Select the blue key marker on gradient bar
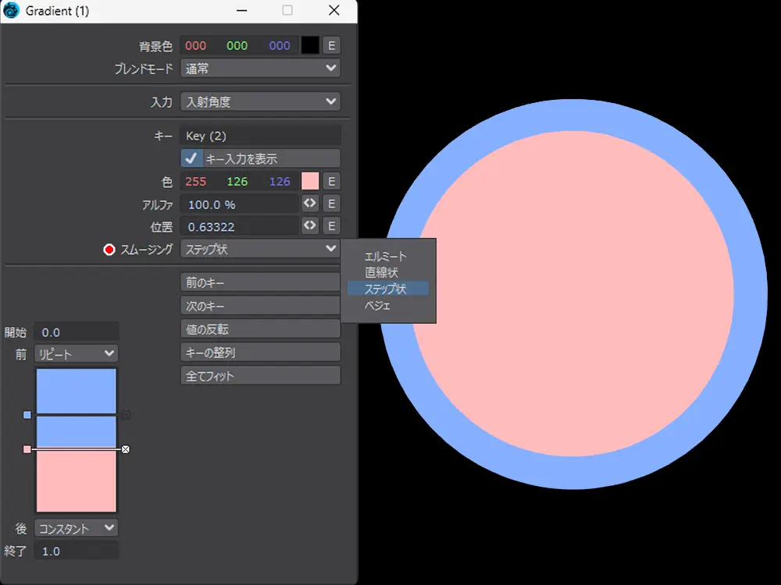This screenshot has height=585, width=781. pyautogui.click(x=27, y=415)
